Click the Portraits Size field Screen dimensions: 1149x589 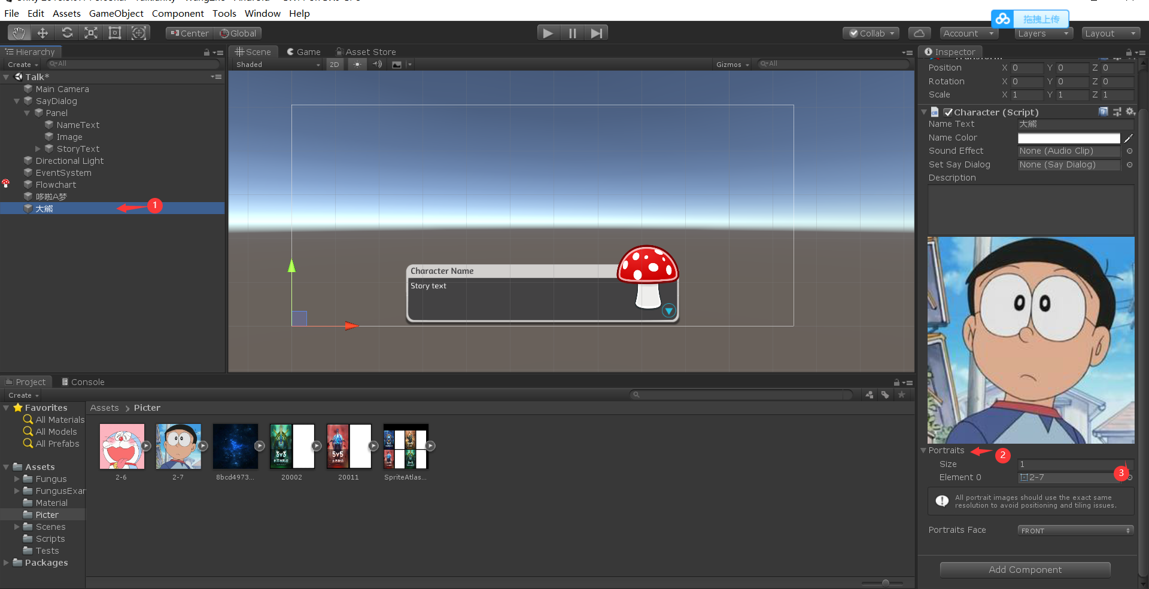pos(1075,465)
